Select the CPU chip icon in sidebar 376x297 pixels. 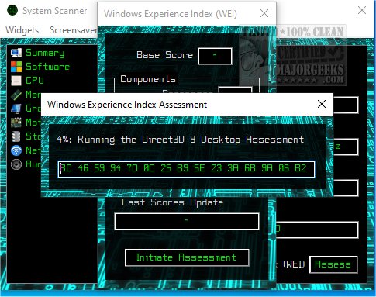pos(16,81)
